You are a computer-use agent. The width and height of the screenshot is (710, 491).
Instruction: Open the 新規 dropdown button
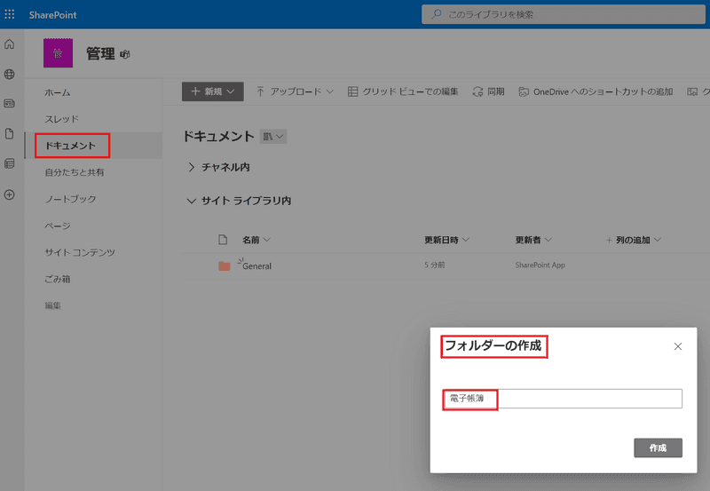tap(212, 91)
